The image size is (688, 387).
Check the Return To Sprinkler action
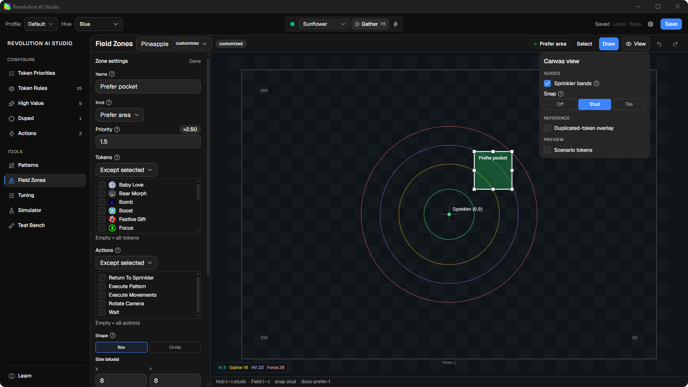coord(102,278)
